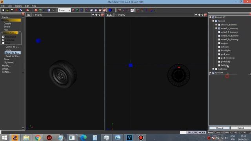
Task: Click the blue sphere toolbar icon
Action: point(110,10)
